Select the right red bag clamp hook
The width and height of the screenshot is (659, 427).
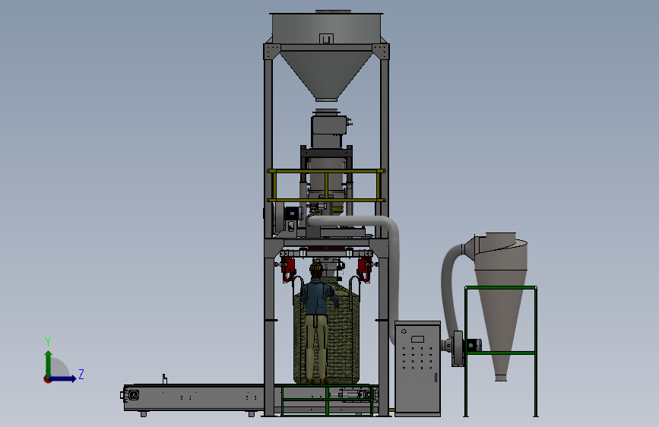click(364, 269)
